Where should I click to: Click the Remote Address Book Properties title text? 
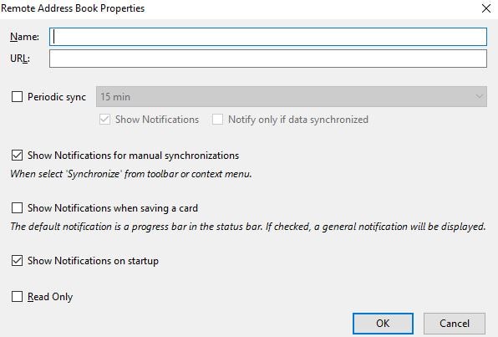point(73,8)
